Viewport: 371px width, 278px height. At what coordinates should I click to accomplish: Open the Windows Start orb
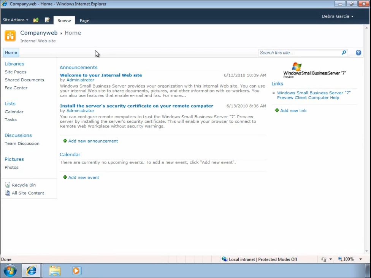(x=10, y=271)
